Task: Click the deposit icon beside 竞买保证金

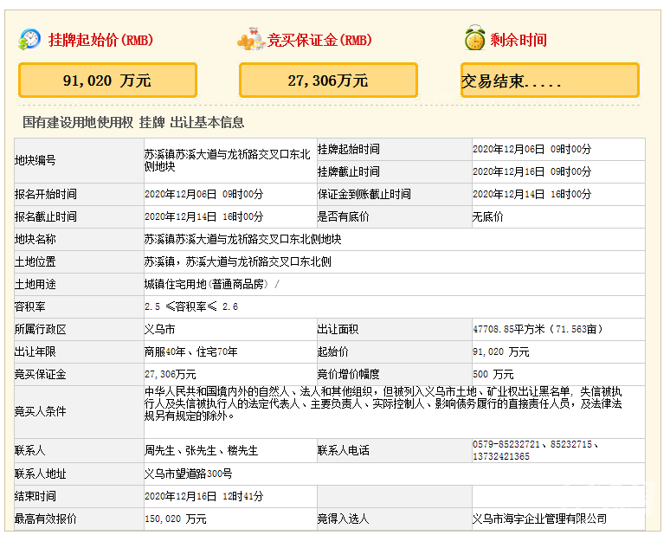Action: (251, 39)
